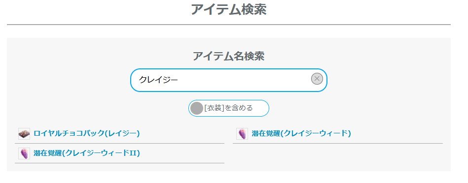Toggle the [衣装]を含める switch
The height and width of the screenshot is (183, 468).
point(229,108)
